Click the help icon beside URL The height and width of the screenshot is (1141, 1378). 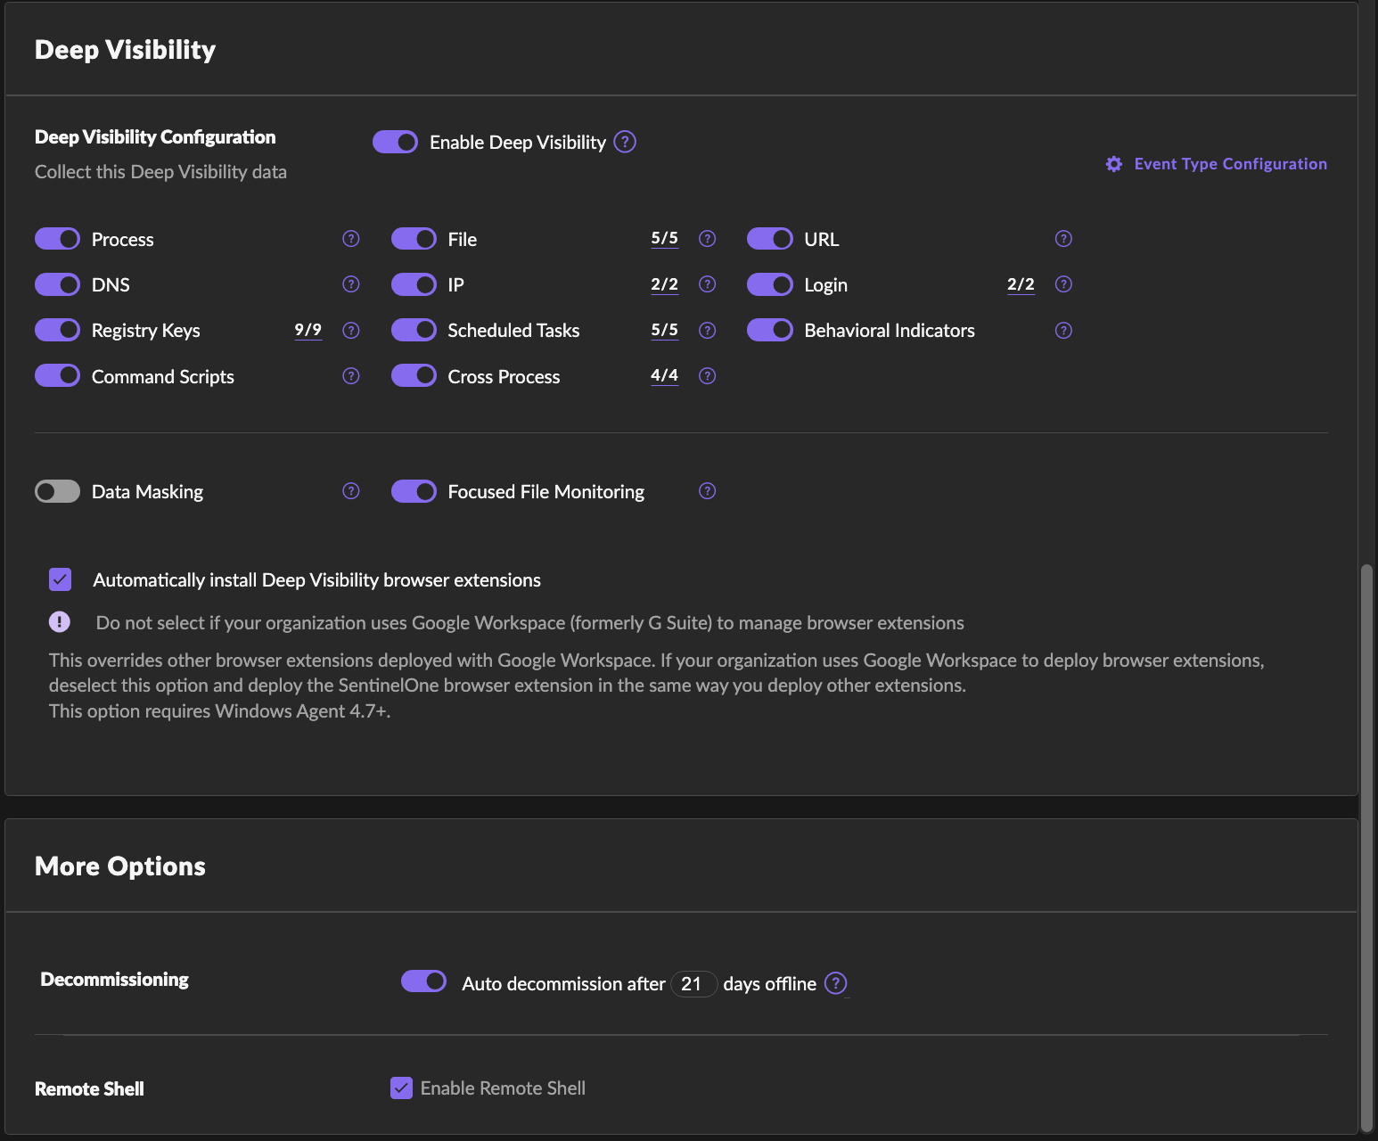coord(1063,239)
